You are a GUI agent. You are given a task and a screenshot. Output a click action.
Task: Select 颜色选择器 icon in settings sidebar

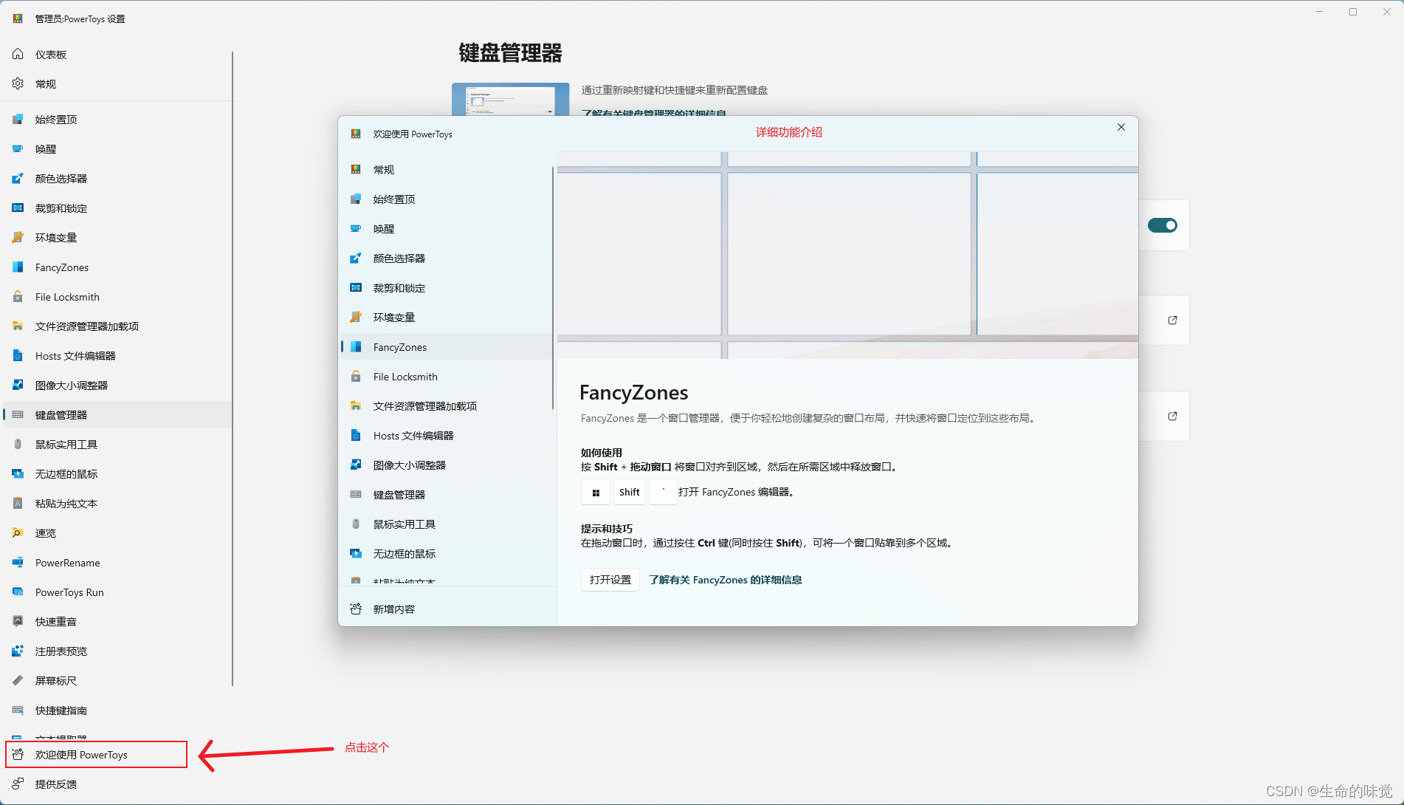point(18,178)
